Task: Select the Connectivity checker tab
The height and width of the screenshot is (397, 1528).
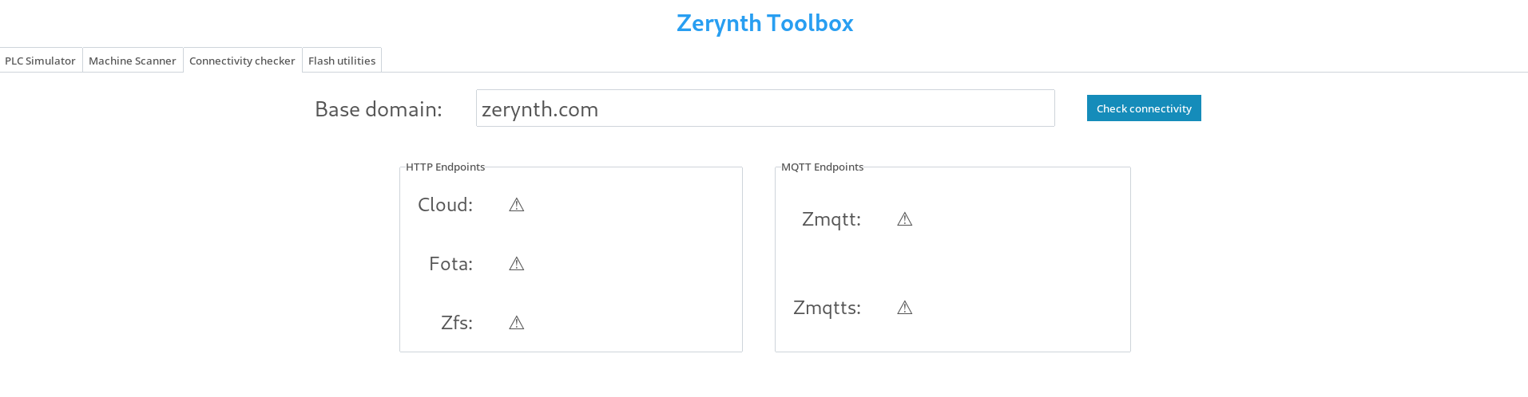Action: tap(242, 61)
